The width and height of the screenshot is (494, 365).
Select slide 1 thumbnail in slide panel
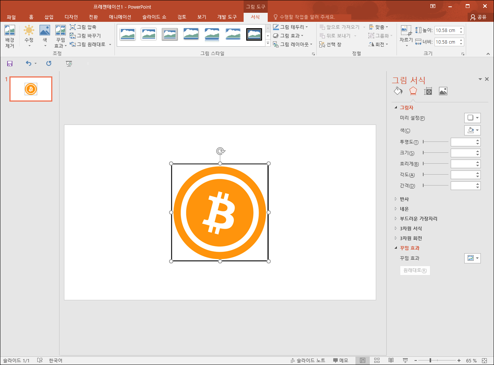(31, 89)
